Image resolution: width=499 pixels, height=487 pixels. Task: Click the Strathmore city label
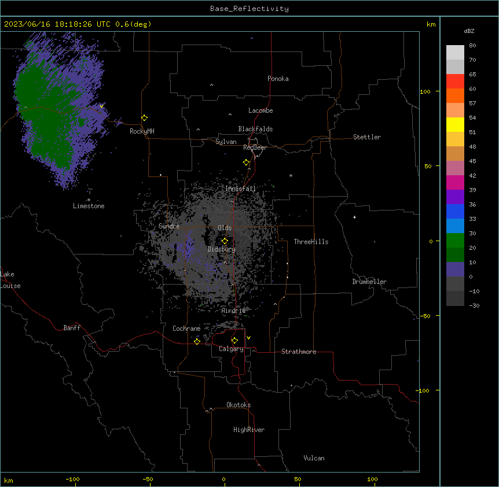(299, 352)
